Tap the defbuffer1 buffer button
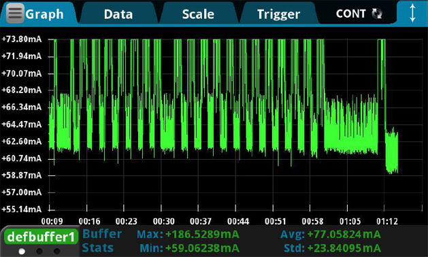Viewport: 428px width, 257px height. point(41,237)
